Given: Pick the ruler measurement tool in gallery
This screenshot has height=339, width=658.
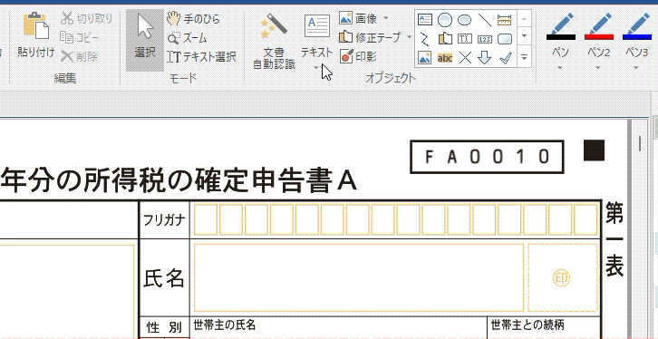Looking at the screenshot, I should tap(504, 19).
